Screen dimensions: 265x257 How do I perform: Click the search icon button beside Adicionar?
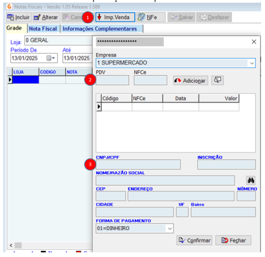coord(217,80)
